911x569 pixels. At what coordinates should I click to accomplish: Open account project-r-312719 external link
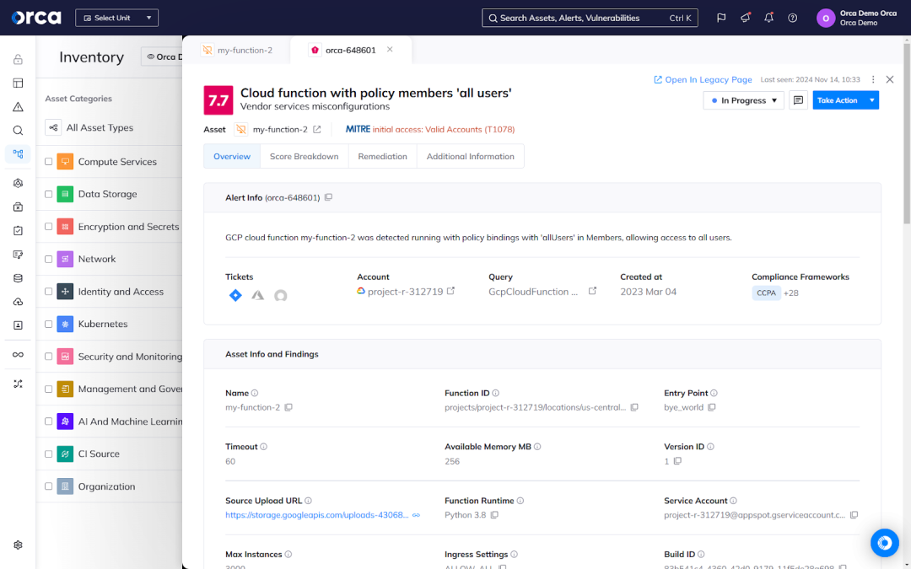pos(450,291)
